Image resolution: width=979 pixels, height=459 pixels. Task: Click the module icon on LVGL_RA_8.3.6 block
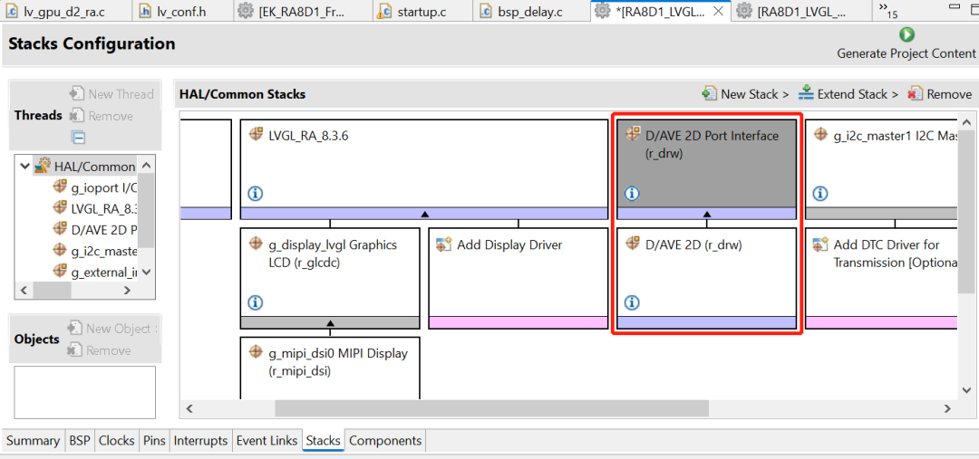pyautogui.click(x=256, y=135)
